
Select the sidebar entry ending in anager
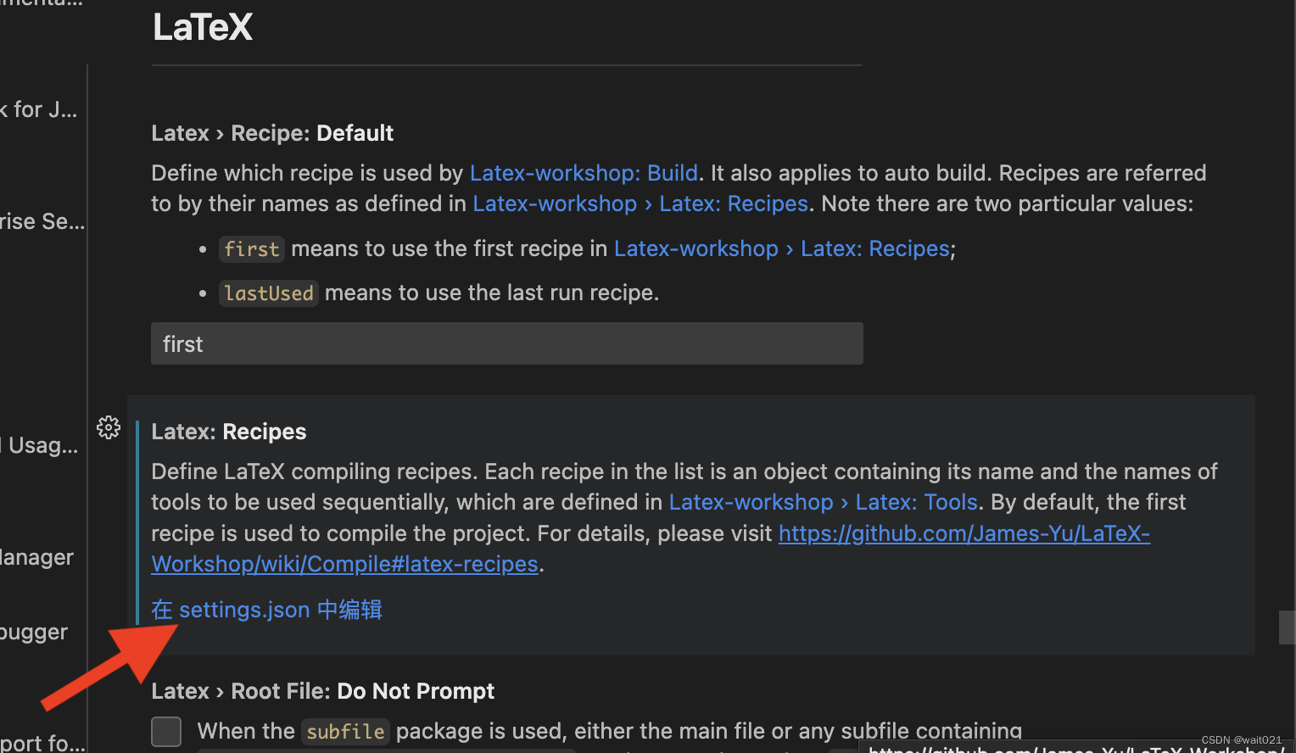37,557
